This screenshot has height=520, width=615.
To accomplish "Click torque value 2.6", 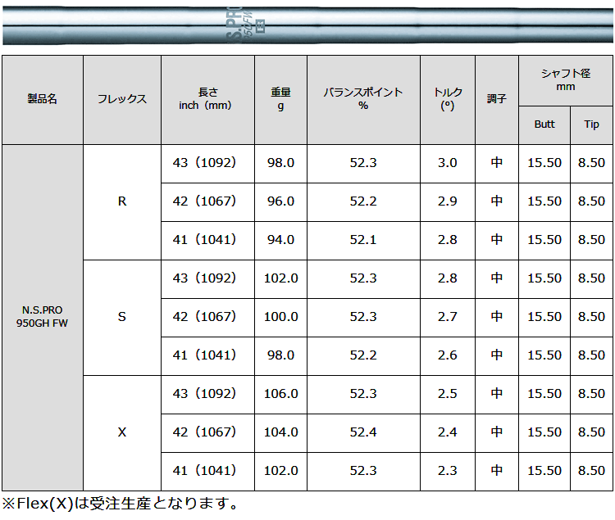I will [448, 355].
